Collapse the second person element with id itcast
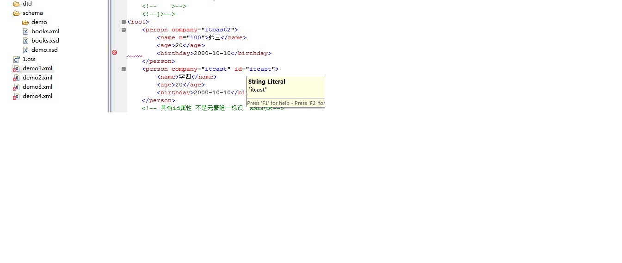The width and height of the screenshot is (622, 263). pyautogui.click(x=123, y=69)
